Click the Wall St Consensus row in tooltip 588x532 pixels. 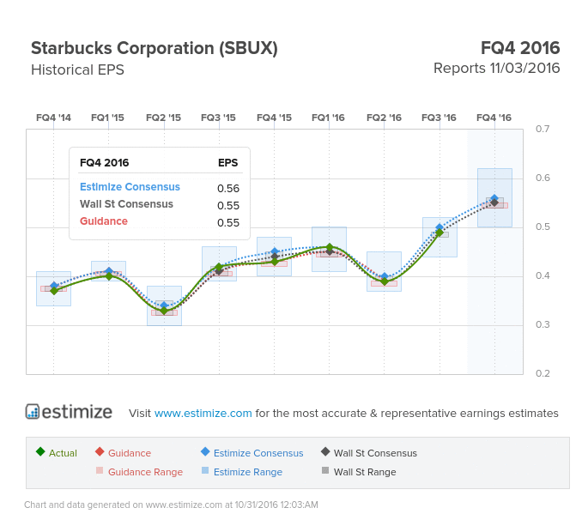[x=160, y=204]
